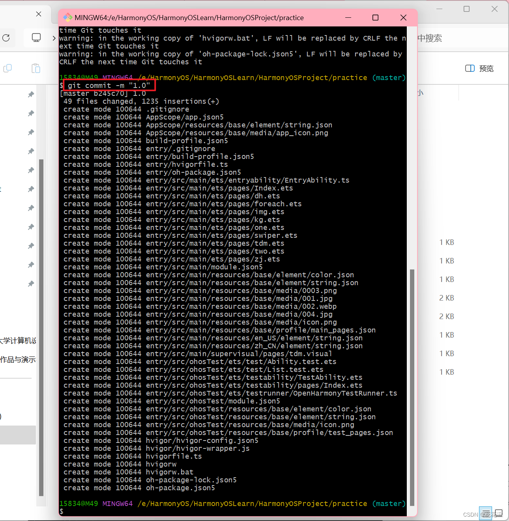Viewport: 509px width, 521px height.
Task: Click the oh-package-lock.json5 create mode line
Action: point(150,480)
